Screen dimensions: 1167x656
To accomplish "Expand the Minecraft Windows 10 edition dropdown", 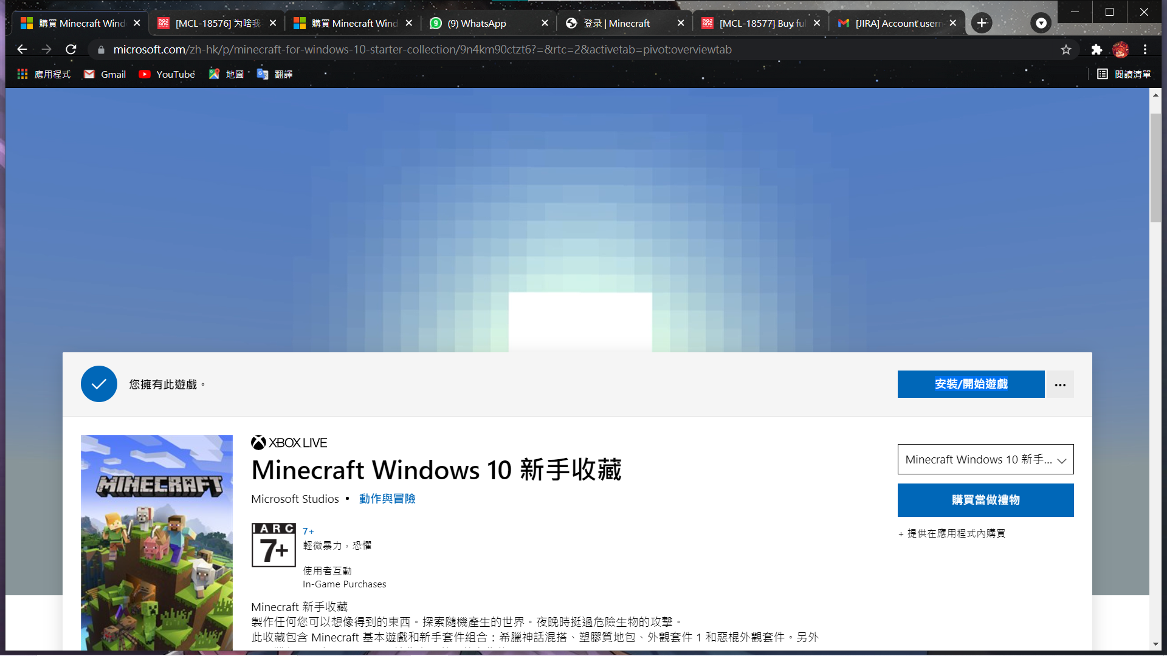I will (x=985, y=459).
